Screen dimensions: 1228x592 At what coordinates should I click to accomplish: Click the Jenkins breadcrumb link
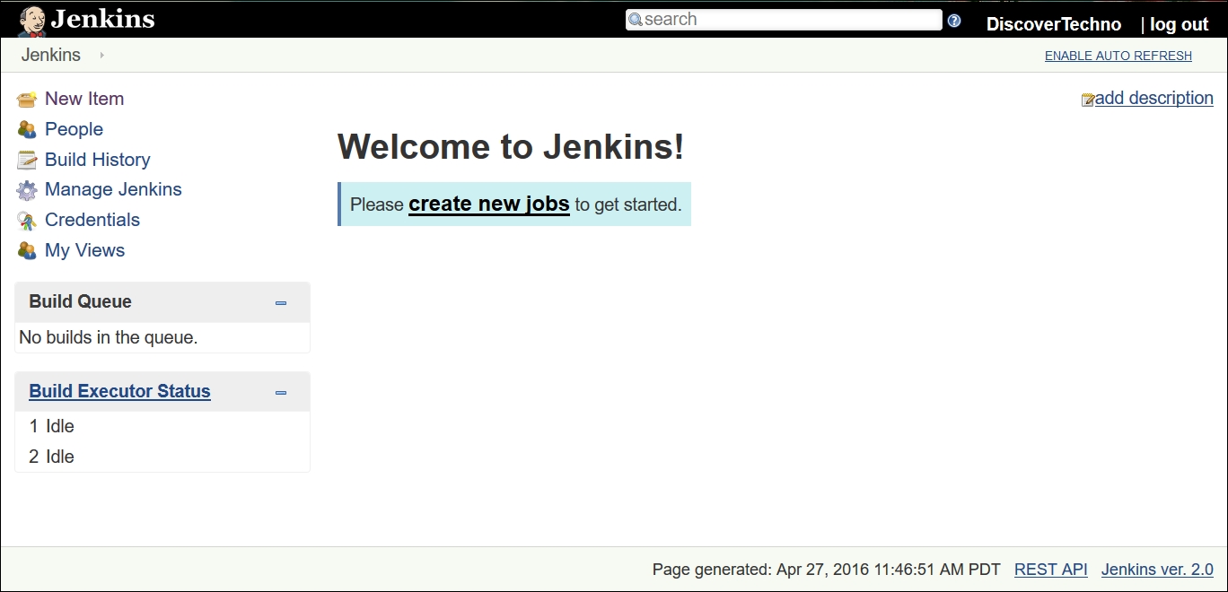(x=51, y=55)
